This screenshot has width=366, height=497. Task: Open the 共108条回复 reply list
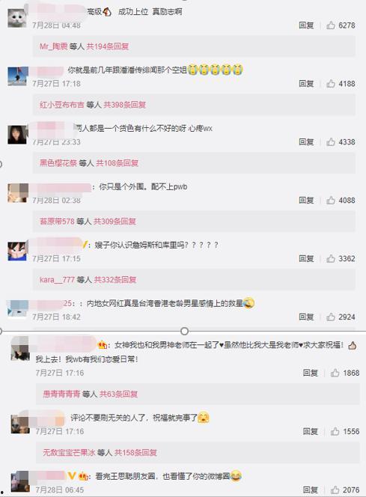coord(117,163)
